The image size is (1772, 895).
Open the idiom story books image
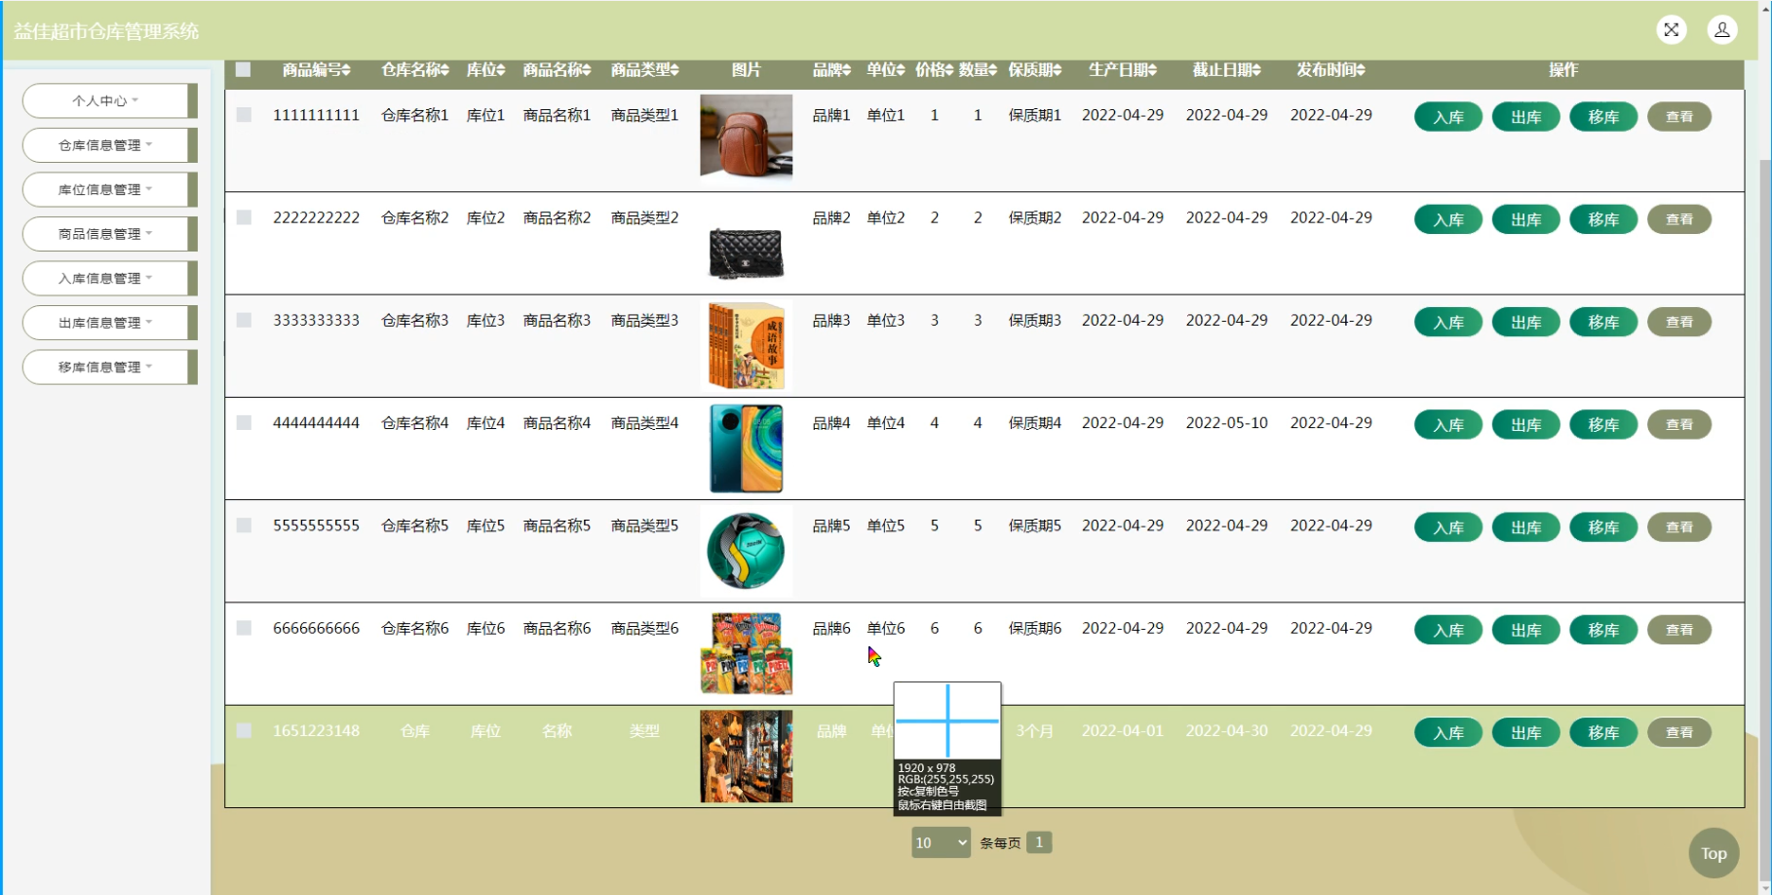[746, 346]
